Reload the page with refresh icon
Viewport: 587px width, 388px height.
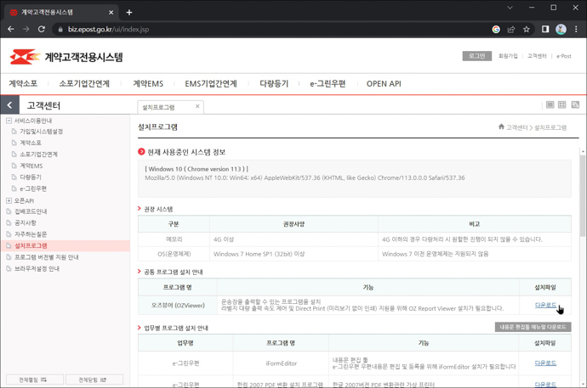(42, 29)
